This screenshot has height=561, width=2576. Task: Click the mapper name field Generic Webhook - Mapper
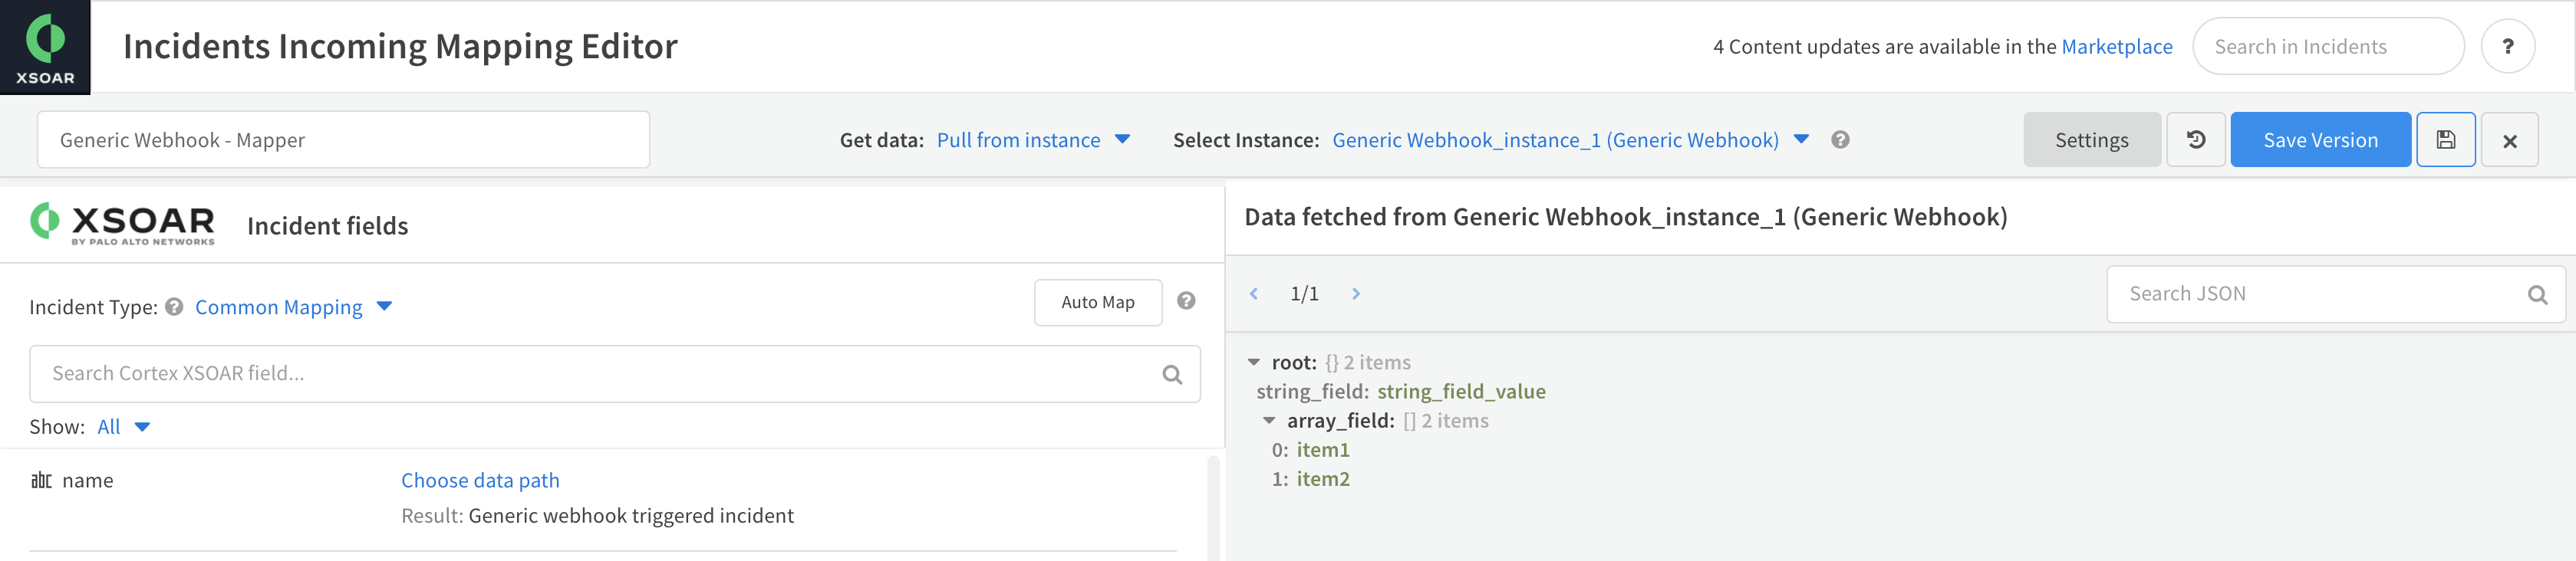click(x=343, y=139)
